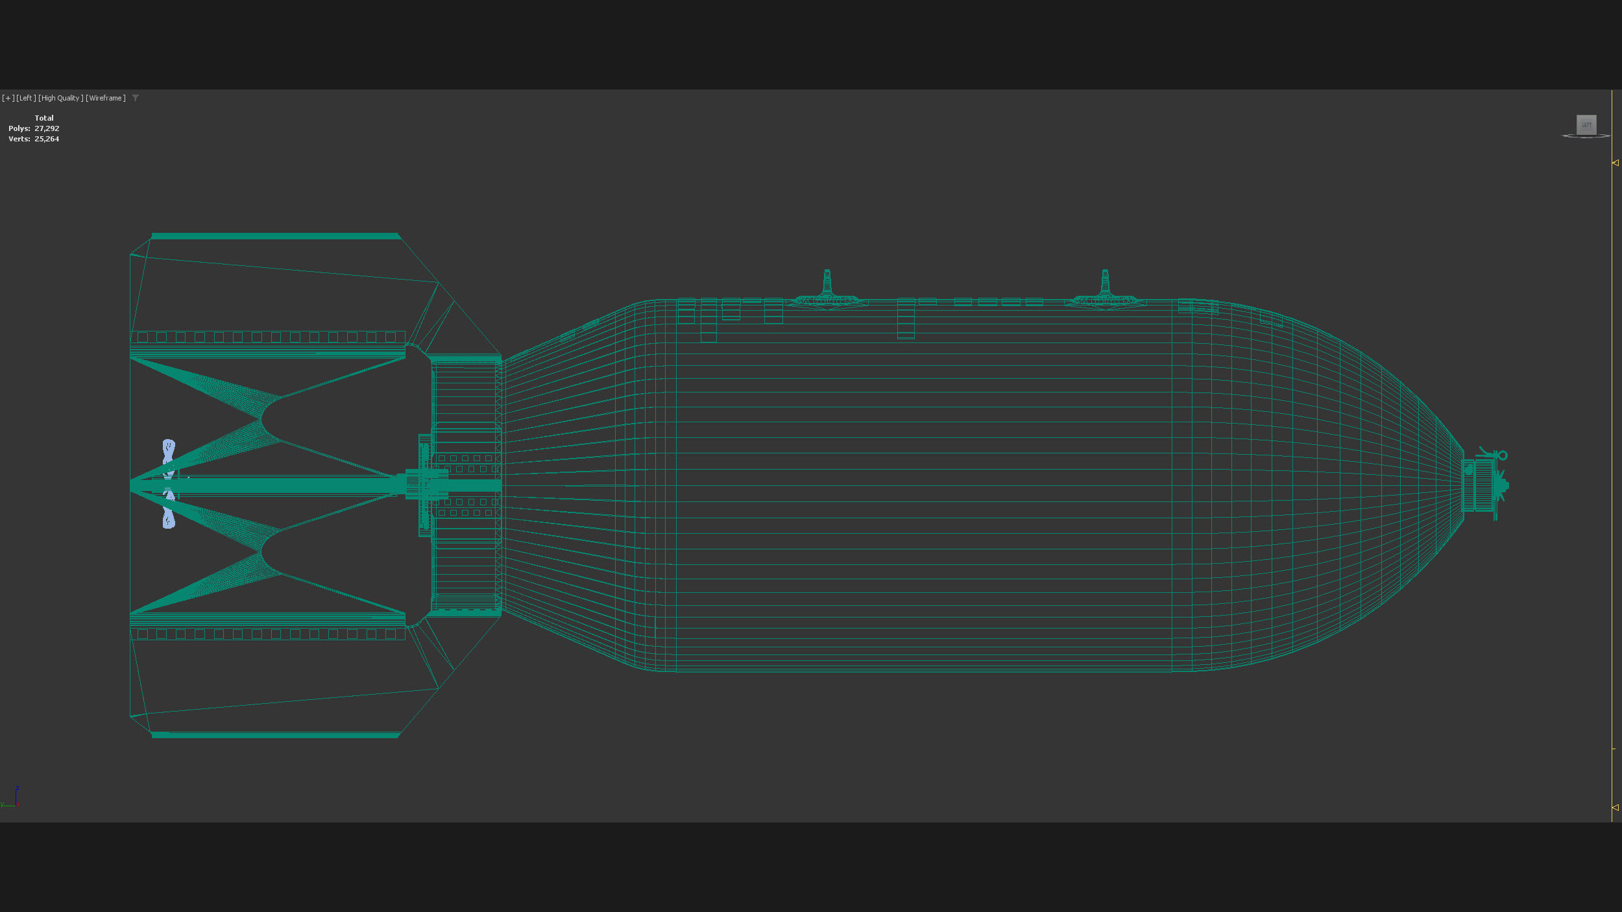Open the [High Quality] rendering preset menu
The image size is (1622, 912).
(x=60, y=98)
